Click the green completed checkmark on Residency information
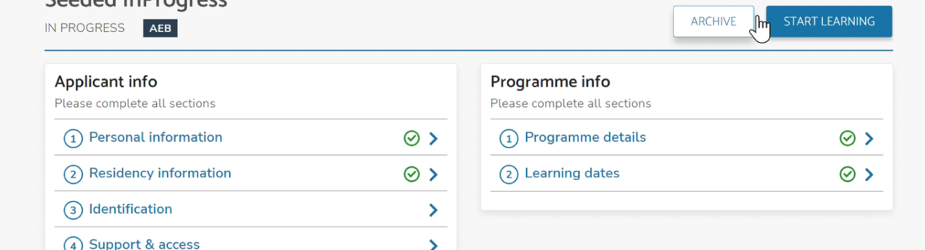 pos(412,174)
